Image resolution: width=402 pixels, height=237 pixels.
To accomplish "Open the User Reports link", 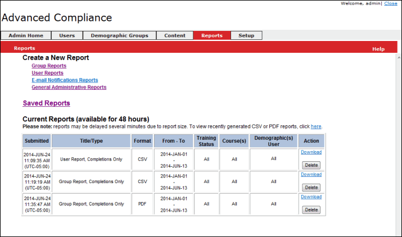I will [47, 73].
